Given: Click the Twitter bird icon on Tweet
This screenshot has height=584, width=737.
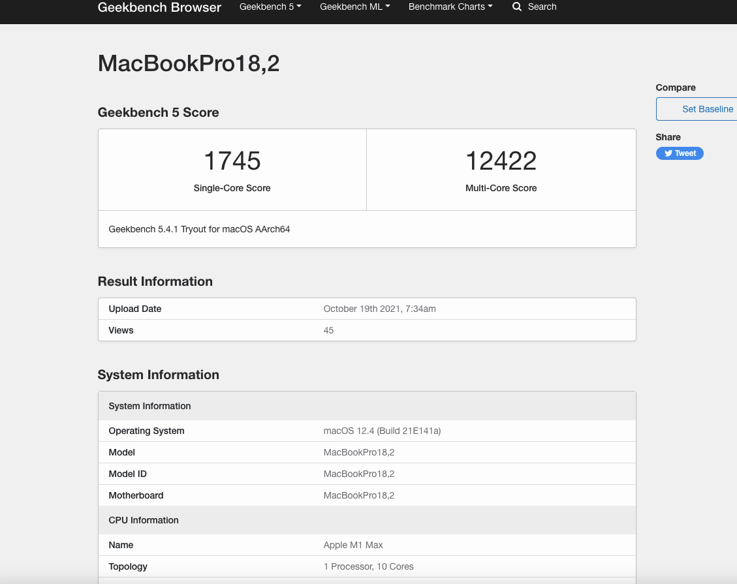Looking at the screenshot, I should click(668, 153).
